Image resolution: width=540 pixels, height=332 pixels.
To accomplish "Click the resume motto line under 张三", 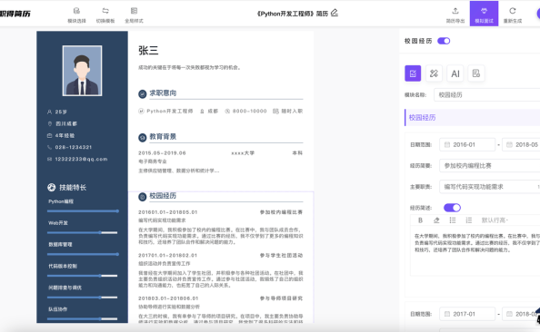I will [189, 67].
